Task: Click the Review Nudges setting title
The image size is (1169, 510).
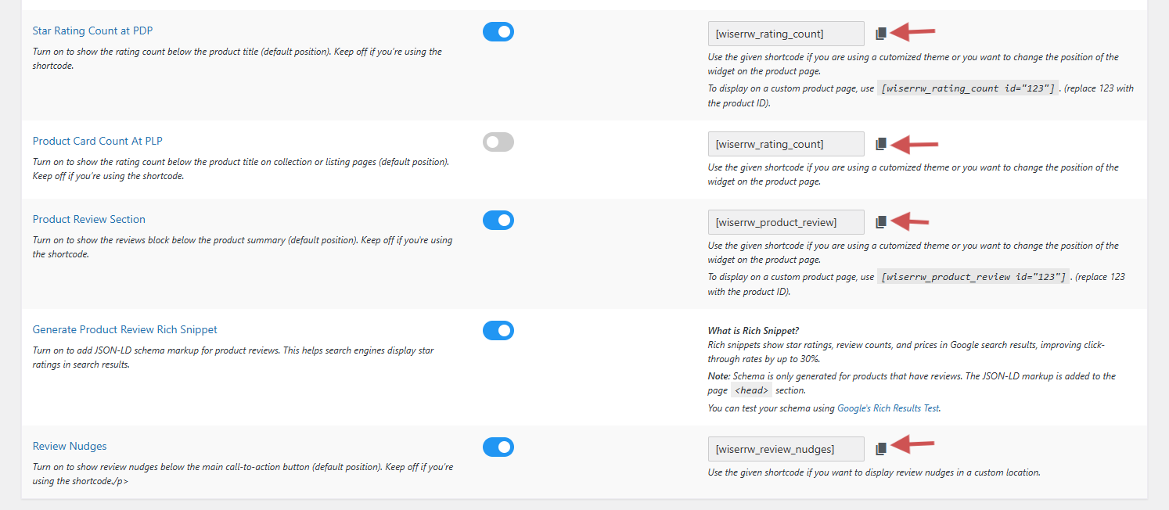Action: pyautogui.click(x=70, y=447)
